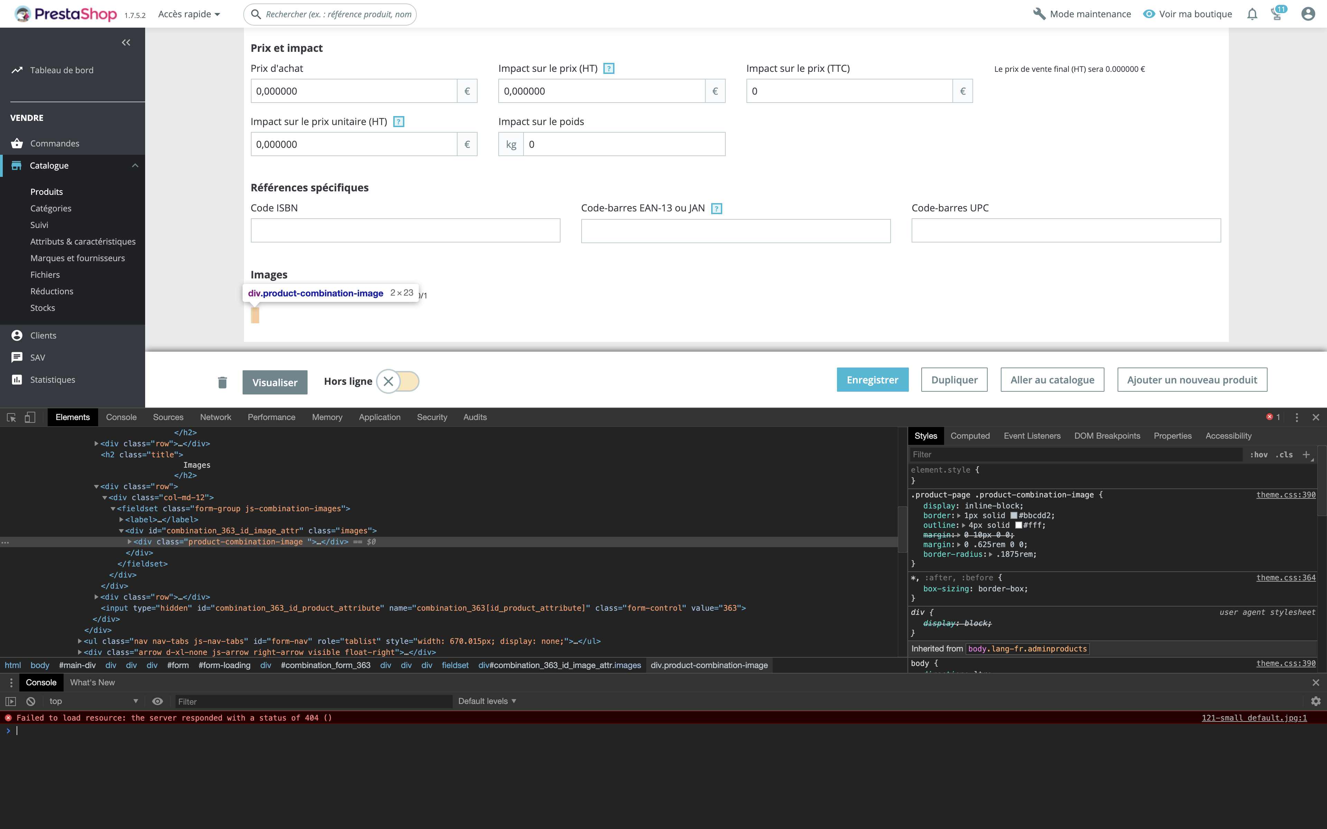Switch to the Network tab in DevTools
Image resolution: width=1327 pixels, height=829 pixels.
216,417
